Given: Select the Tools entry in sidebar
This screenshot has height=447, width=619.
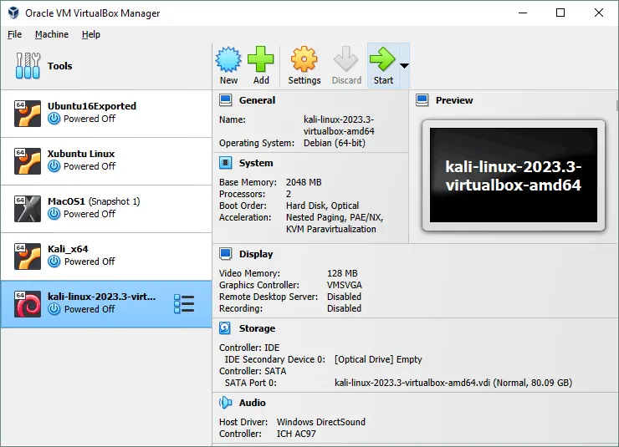Looking at the screenshot, I should coord(105,66).
